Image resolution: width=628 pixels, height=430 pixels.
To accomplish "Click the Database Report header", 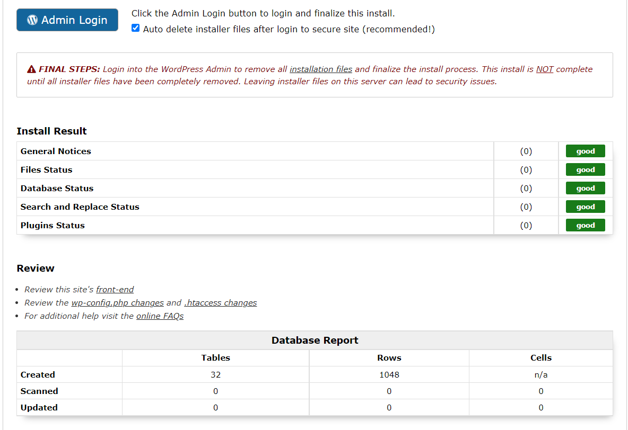I will (x=315, y=341).
